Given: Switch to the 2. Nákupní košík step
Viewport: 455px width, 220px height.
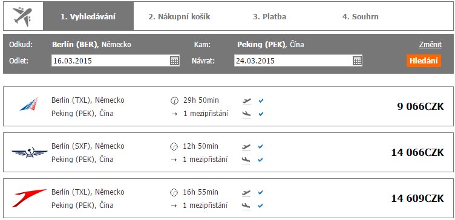Looking at the screenshot, I should 179,16.
